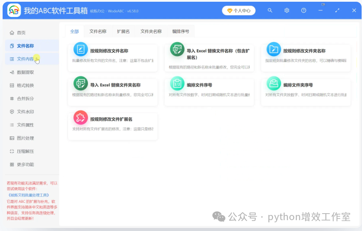Click the help question mark icon
The height and width of the screenshot is (231, 362).
pyautogui.click(x=304, y=10)
